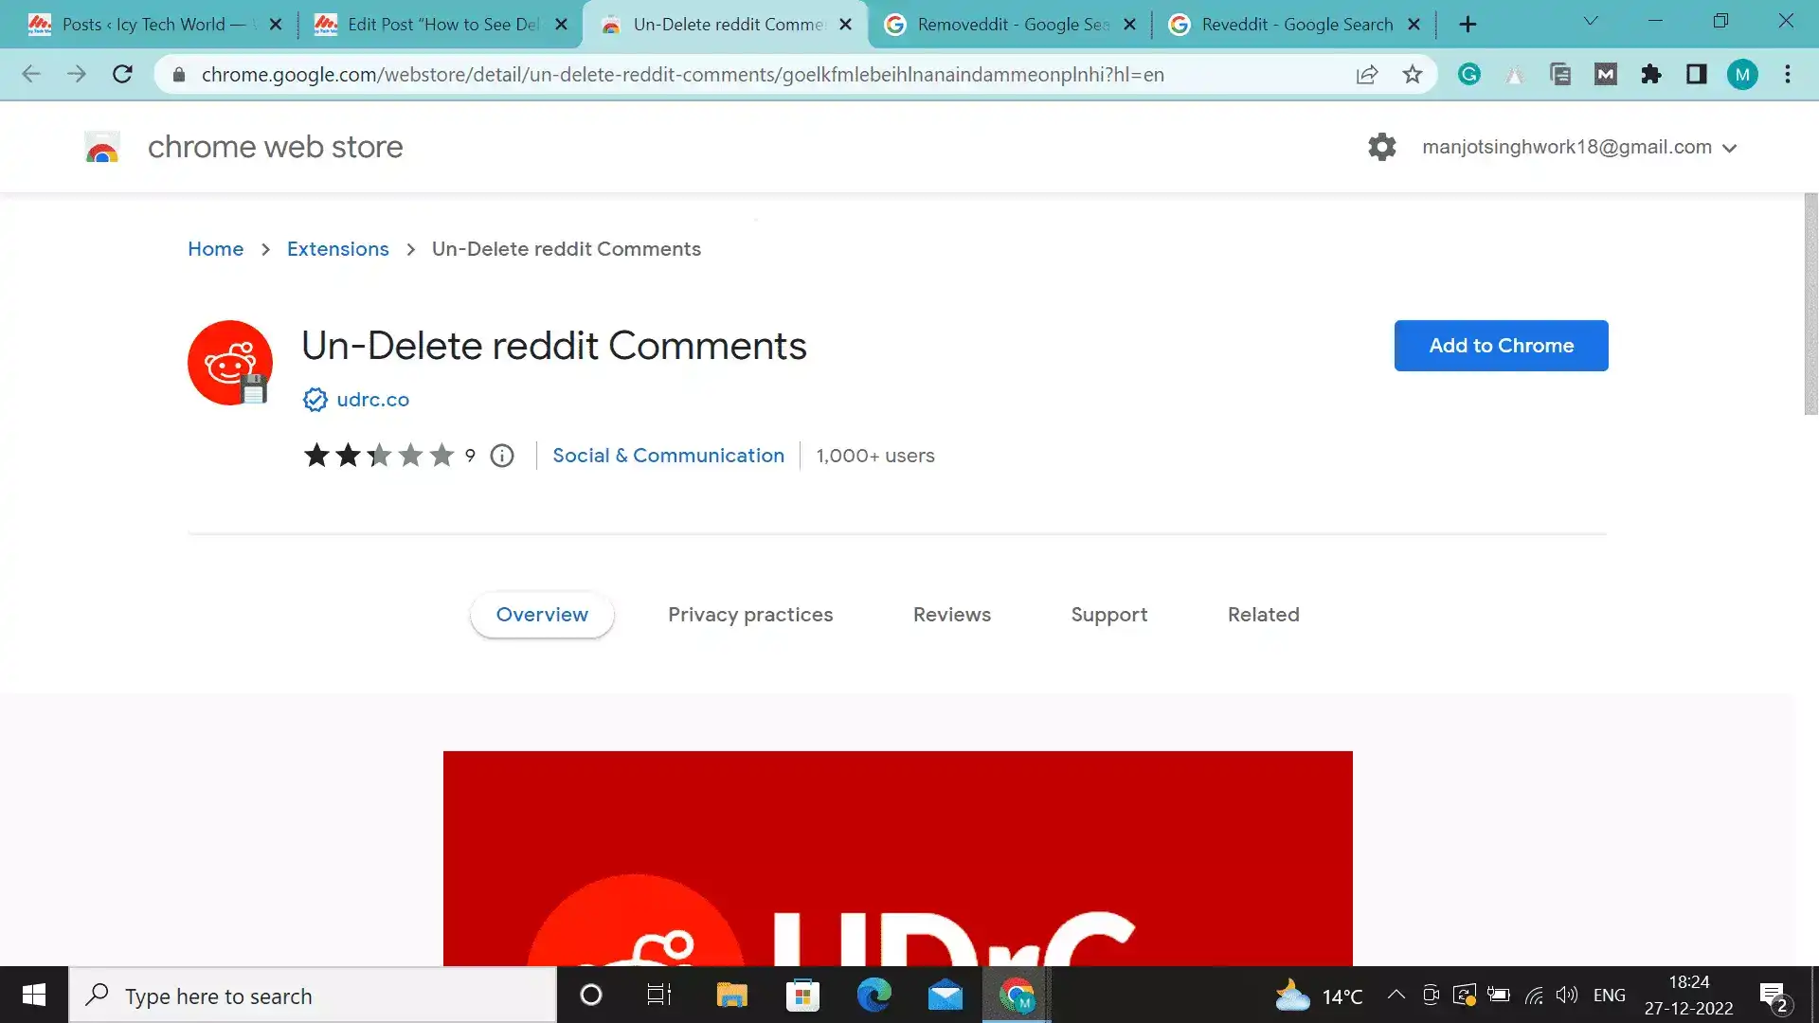Go to Home in the breadcrumb
This screenshot has width=1819, height=1023.
(x=215, y=249)
